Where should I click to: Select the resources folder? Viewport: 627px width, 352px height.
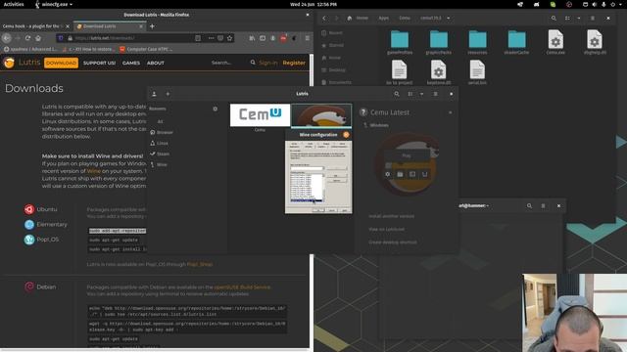pyautogui.click(x=477, y=42)
